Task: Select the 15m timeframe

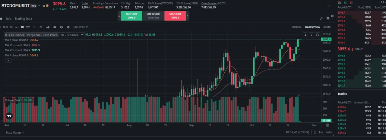Action: (5, 27)
